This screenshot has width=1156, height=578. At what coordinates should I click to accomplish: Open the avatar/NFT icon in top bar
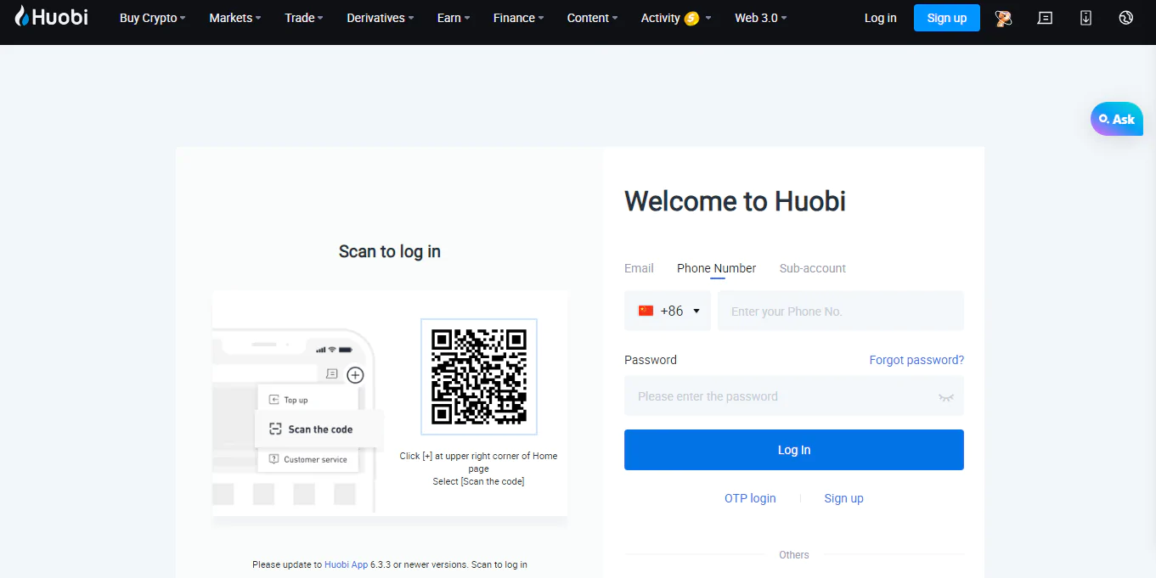(1003, 18)
